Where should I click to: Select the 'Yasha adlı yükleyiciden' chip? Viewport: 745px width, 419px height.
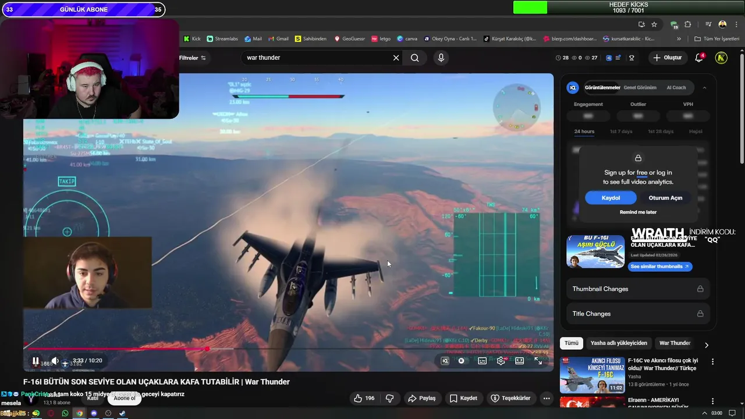point(619,343)
